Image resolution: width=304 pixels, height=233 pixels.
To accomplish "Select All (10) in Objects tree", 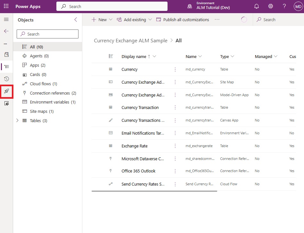I will [47, 47].
